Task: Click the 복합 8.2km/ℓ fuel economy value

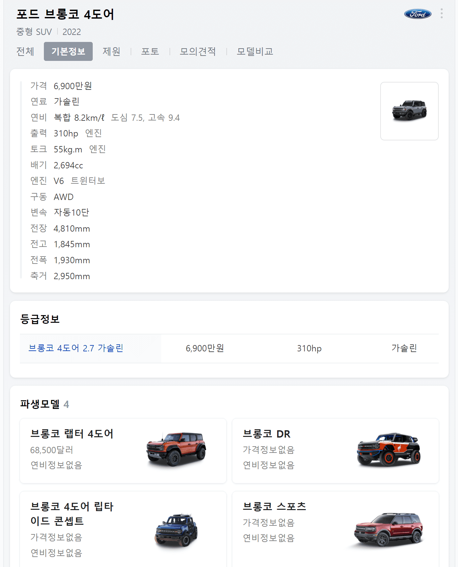Action: click(79, 118)
